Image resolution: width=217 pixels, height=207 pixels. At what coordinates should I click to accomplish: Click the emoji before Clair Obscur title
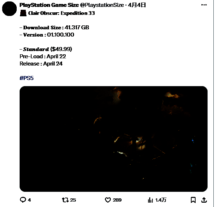23,13
